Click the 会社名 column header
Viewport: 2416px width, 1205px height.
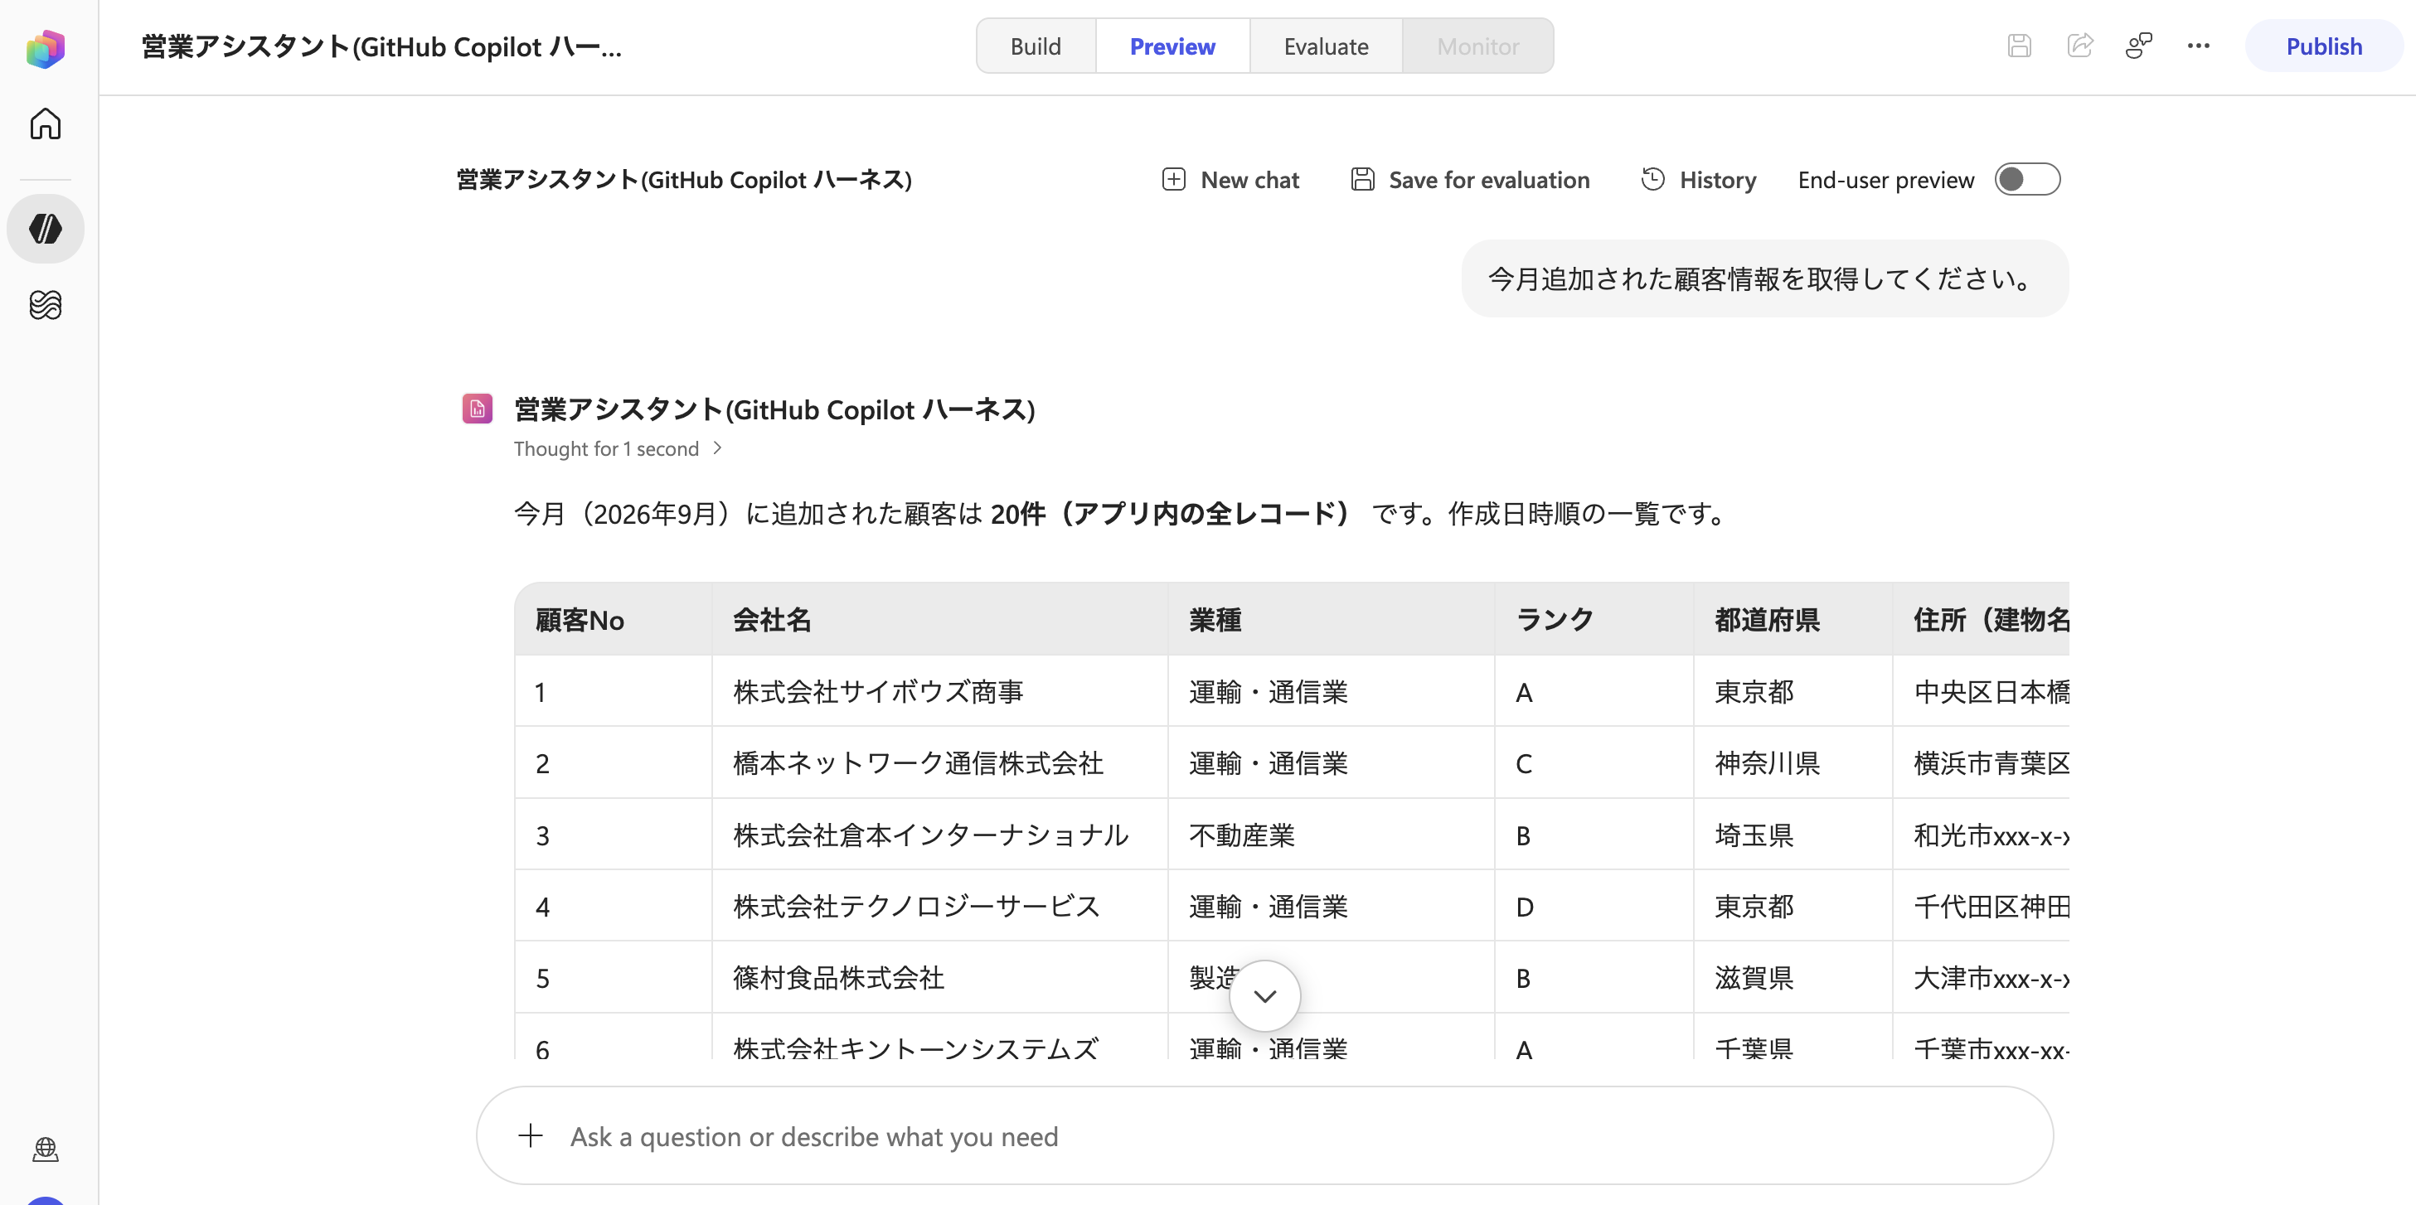point(939,619)
